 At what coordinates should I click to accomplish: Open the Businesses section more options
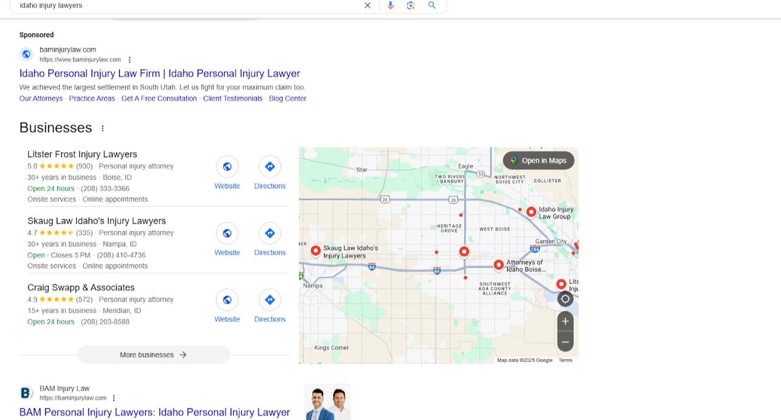[103, 128]
